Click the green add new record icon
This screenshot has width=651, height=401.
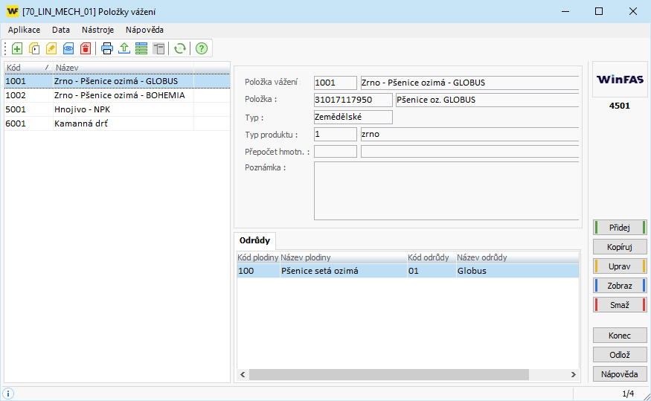pyautogui.click(x=17, y=48)
